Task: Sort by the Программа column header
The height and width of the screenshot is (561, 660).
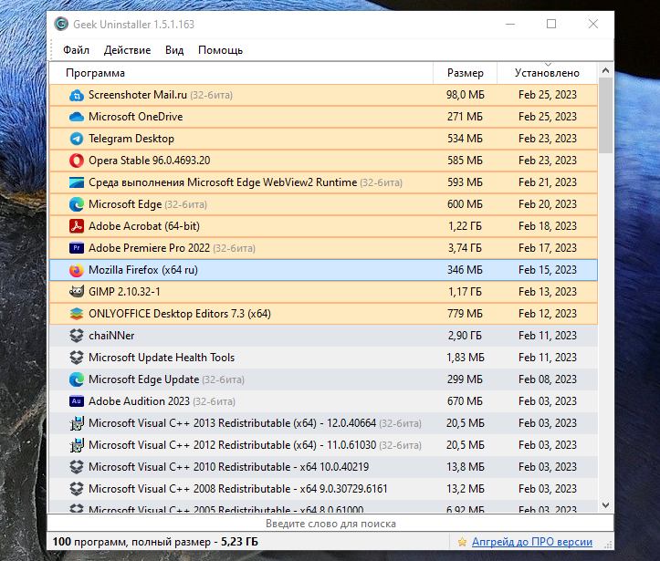Action: coord(241,73)
